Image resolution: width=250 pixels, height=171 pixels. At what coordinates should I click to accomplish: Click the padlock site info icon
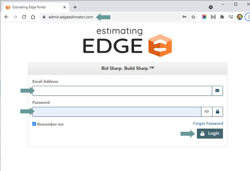[x=44, y=17]
